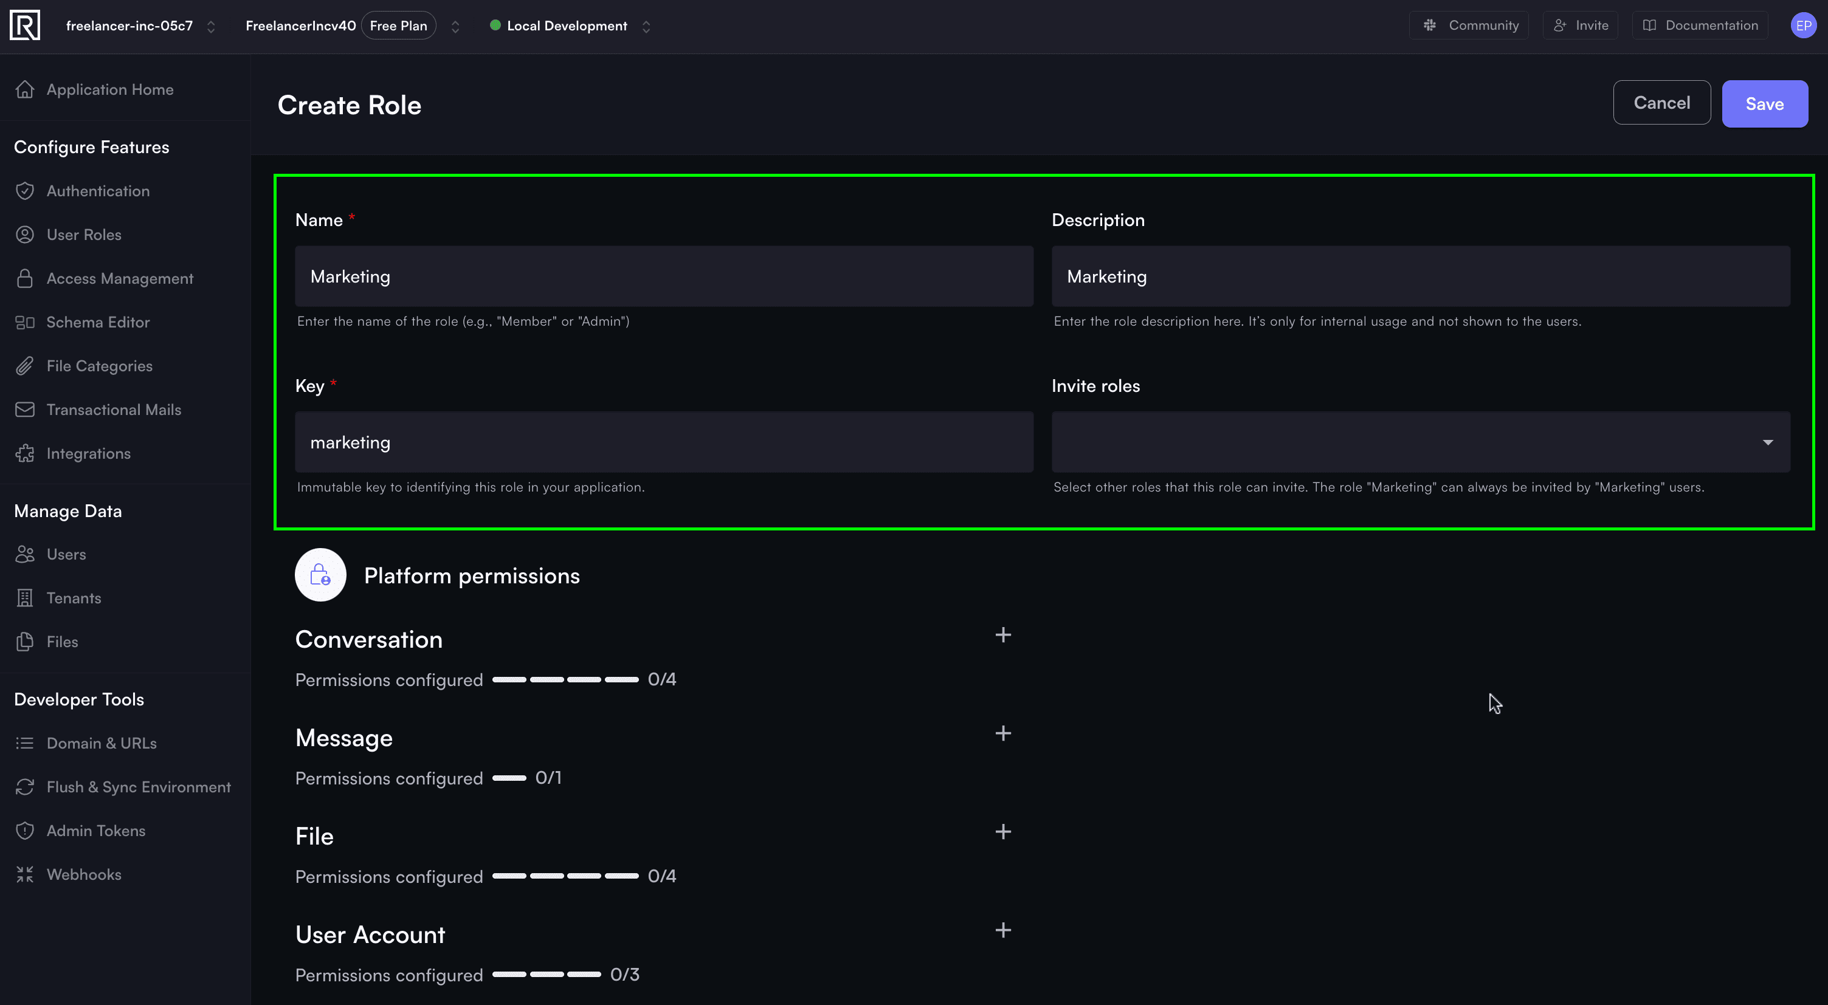The image size is (1828, 1005).
Task: Cancel role creation
Action: tap(1661, 103)
